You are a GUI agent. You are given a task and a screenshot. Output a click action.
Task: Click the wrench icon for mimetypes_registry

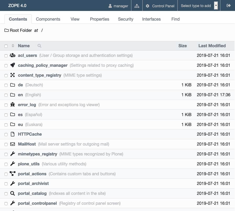13,154
